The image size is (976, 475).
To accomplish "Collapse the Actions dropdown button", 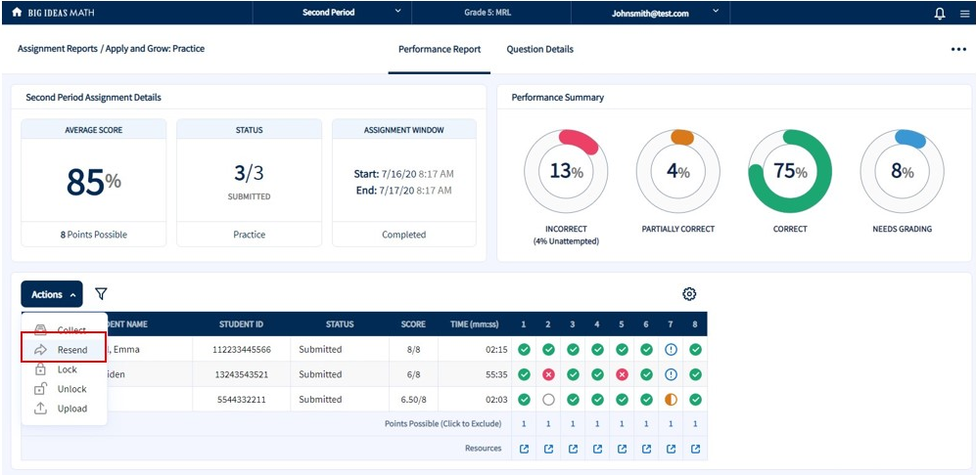I will click(52, 294).
